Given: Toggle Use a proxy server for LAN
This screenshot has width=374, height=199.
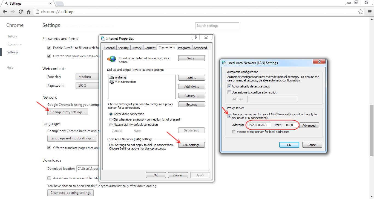Looking at the screenshot, I should point(229,116).
